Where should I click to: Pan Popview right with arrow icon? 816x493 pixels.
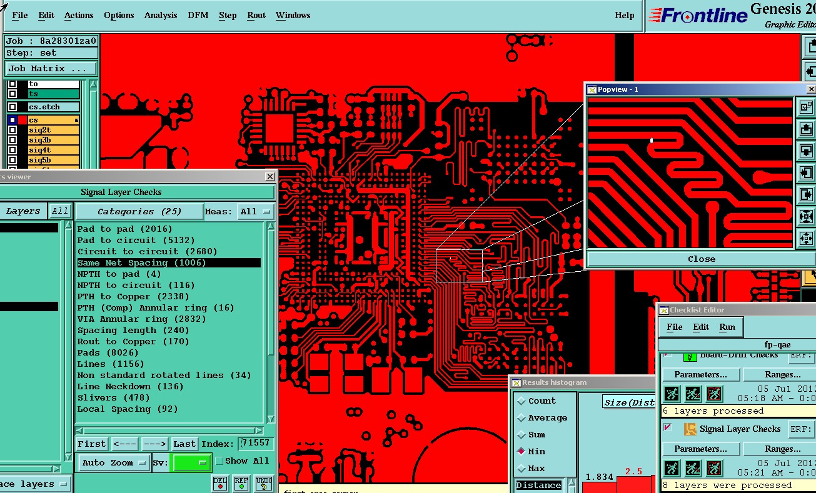point(806,194)
